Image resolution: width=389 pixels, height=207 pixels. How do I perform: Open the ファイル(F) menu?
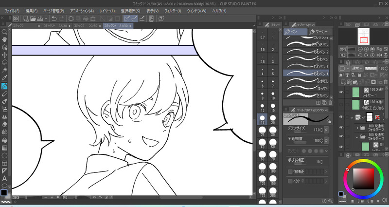pos(12,11)
